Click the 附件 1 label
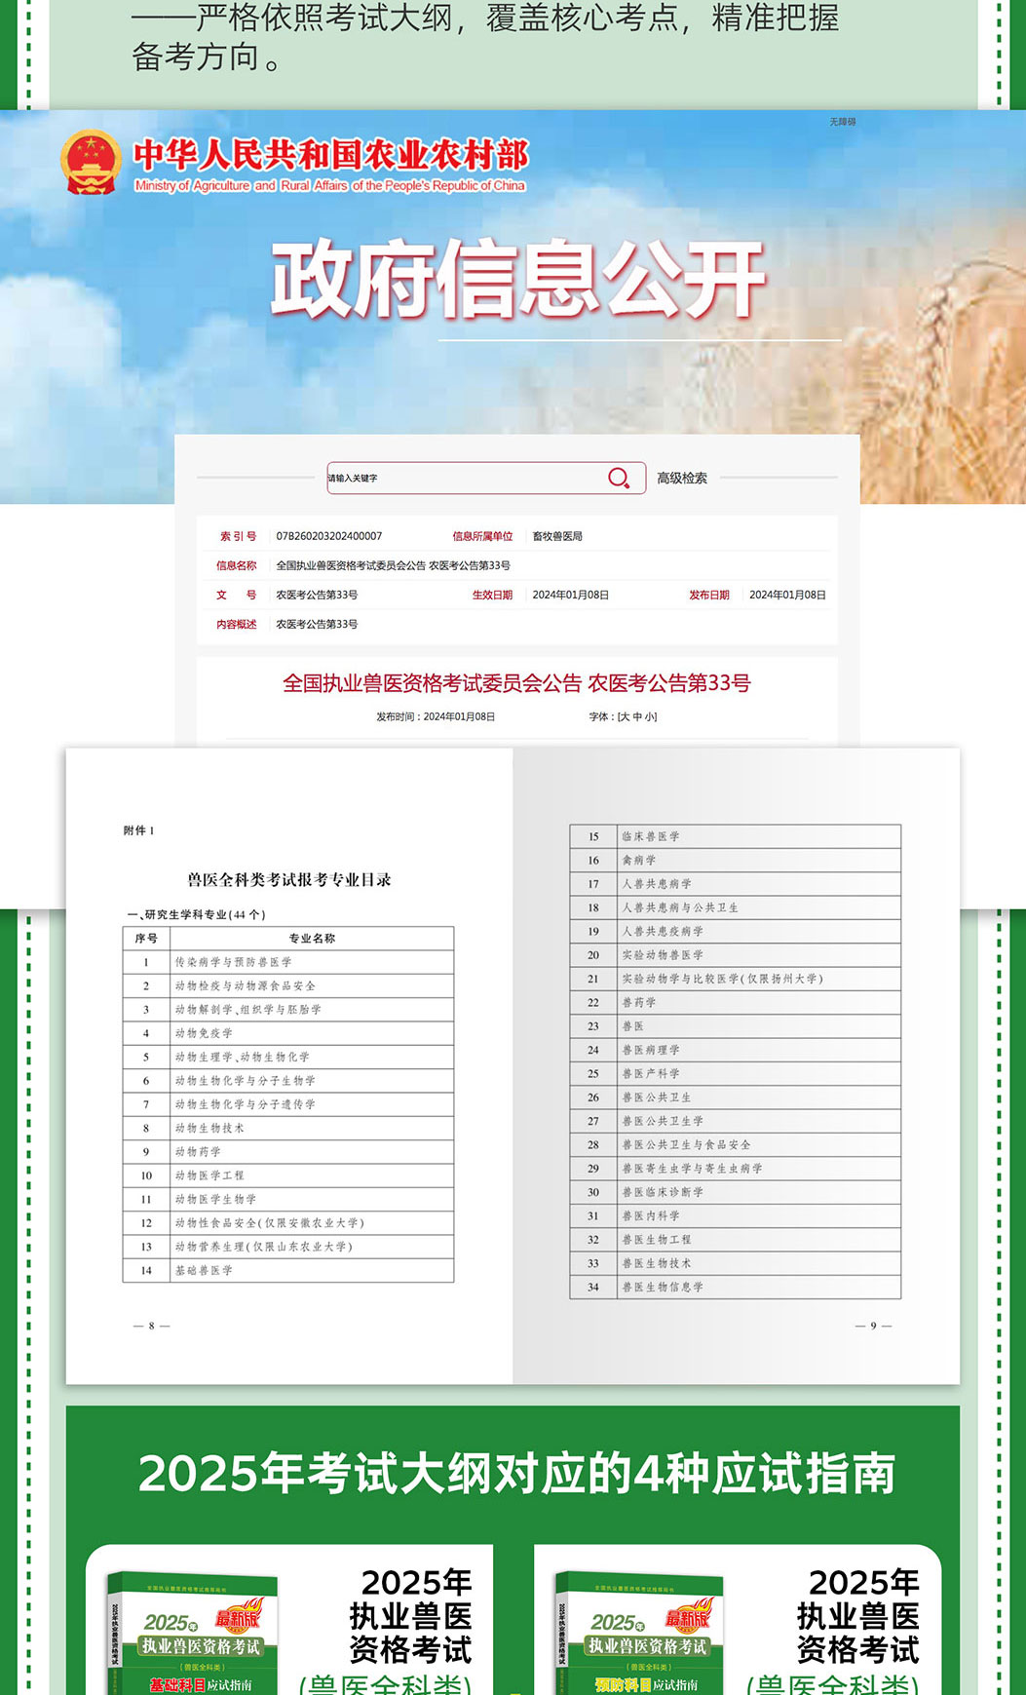 (138, 830)
